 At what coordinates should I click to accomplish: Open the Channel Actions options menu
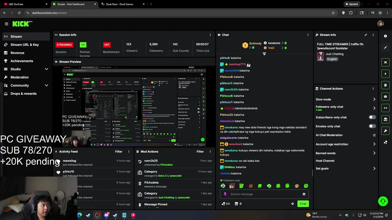[373, 89]
